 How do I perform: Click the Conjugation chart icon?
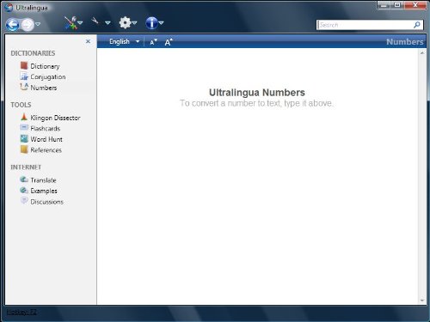pos(24,76)
